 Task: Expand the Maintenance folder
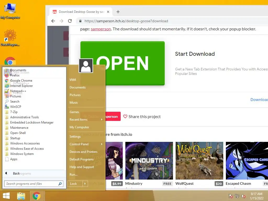[x=19, y=128]
